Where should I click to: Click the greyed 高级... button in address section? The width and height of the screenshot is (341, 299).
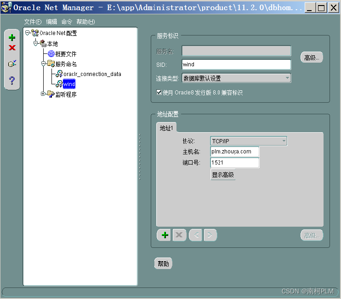tap(312, 235)
